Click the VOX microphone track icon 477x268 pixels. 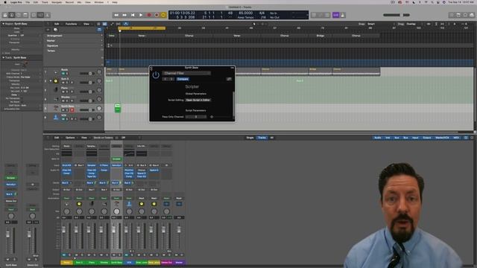[56, 118]
